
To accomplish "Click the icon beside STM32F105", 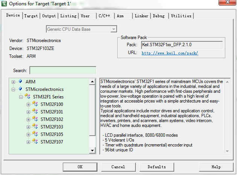I will [x=35, y=134].
